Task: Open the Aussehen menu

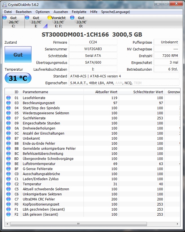Action: pyautogui.click(x=61, y=12)
